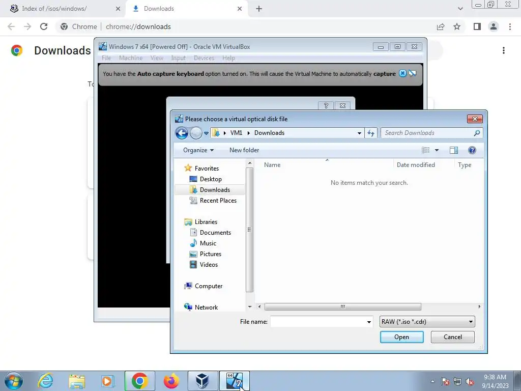Viewport: 521px width, 391px height.
Task: Sort by Date modified column header
Action: [x=416, y=165]
